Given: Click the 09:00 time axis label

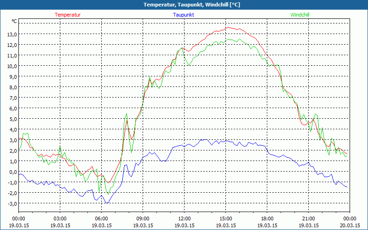Looking at the screenshot, I should [143, 219].
